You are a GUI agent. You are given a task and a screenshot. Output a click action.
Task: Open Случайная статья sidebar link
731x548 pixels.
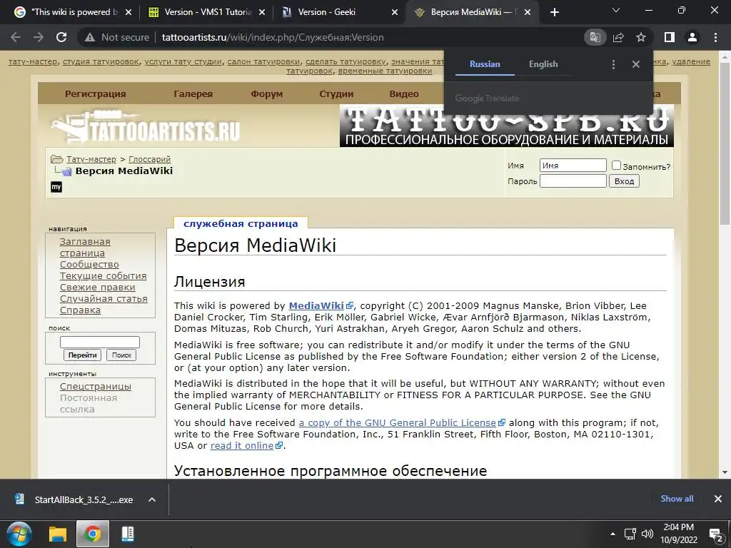104,299
